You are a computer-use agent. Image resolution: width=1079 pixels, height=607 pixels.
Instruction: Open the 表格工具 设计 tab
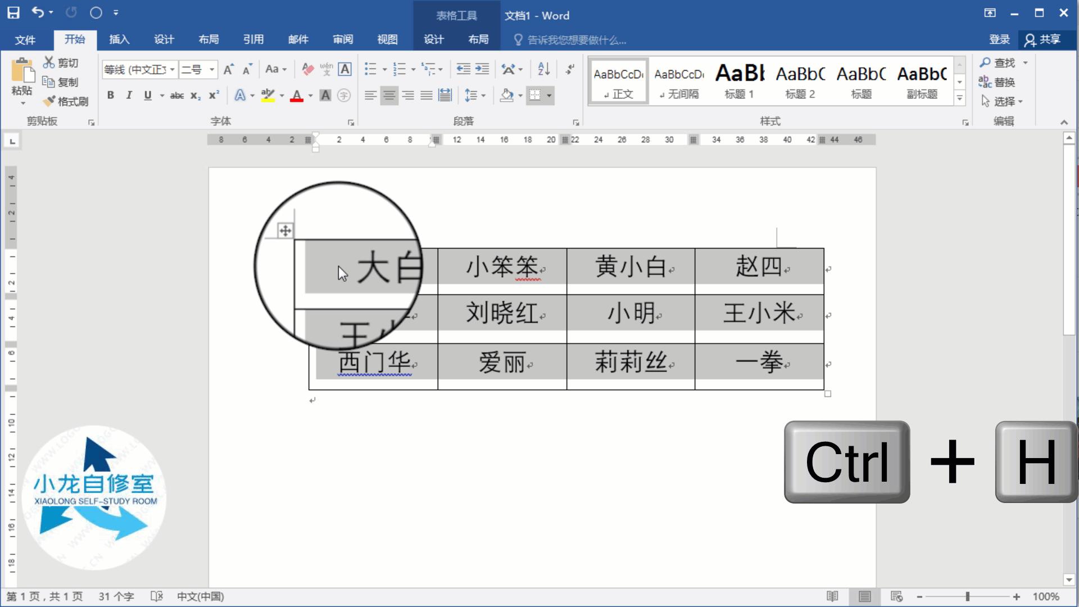pyautogui.click(x=433, y=39)
